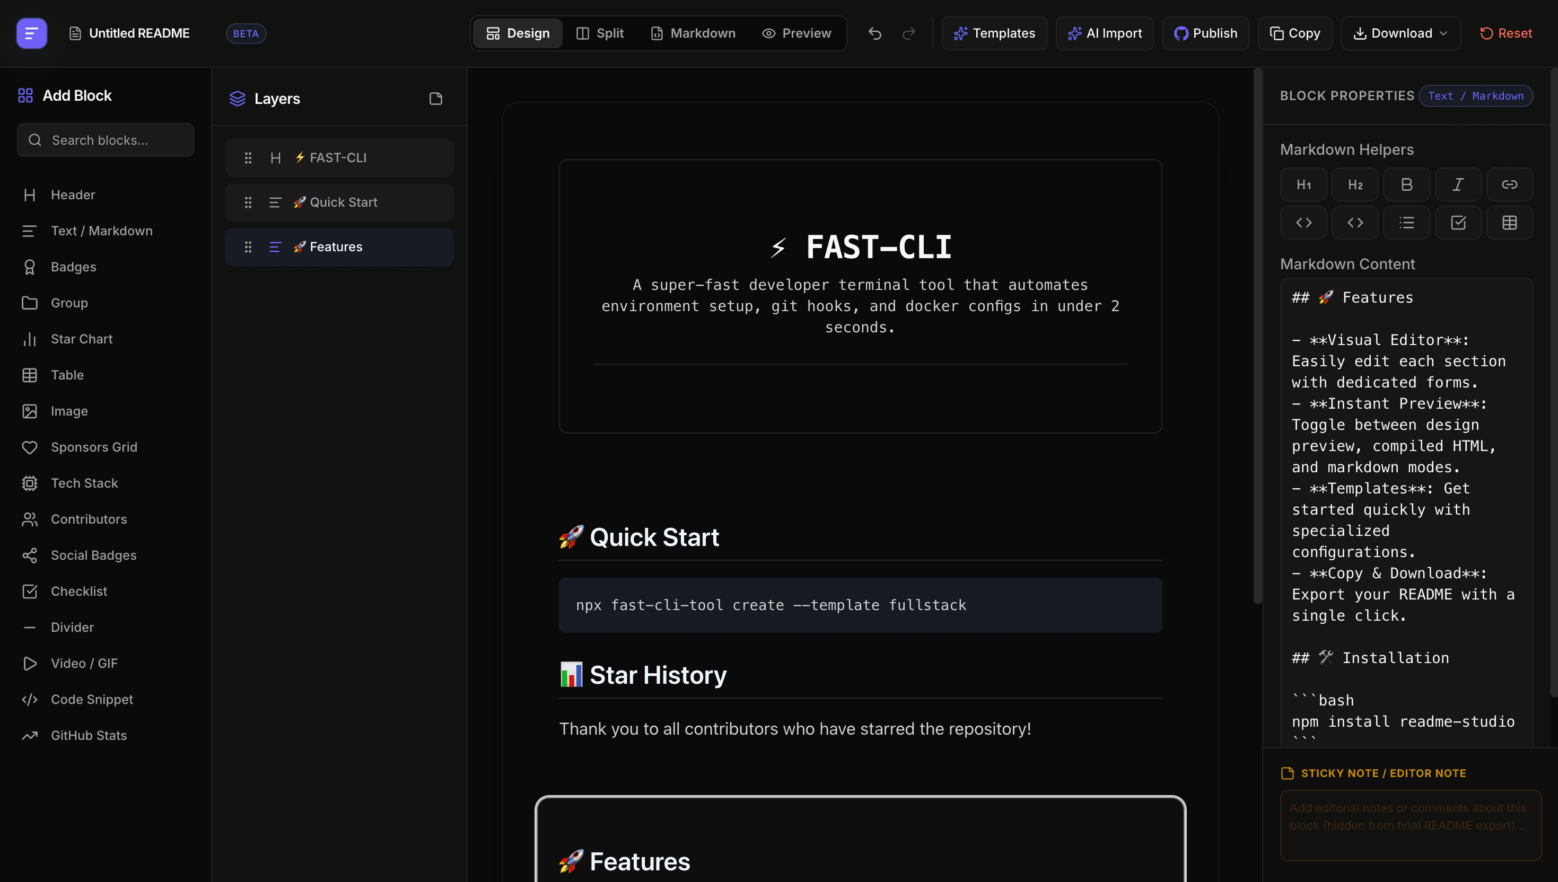The width and height of the screenshot is (1558, 882).
Task: Launch the AI Import tool
Action: point(1104,33)
